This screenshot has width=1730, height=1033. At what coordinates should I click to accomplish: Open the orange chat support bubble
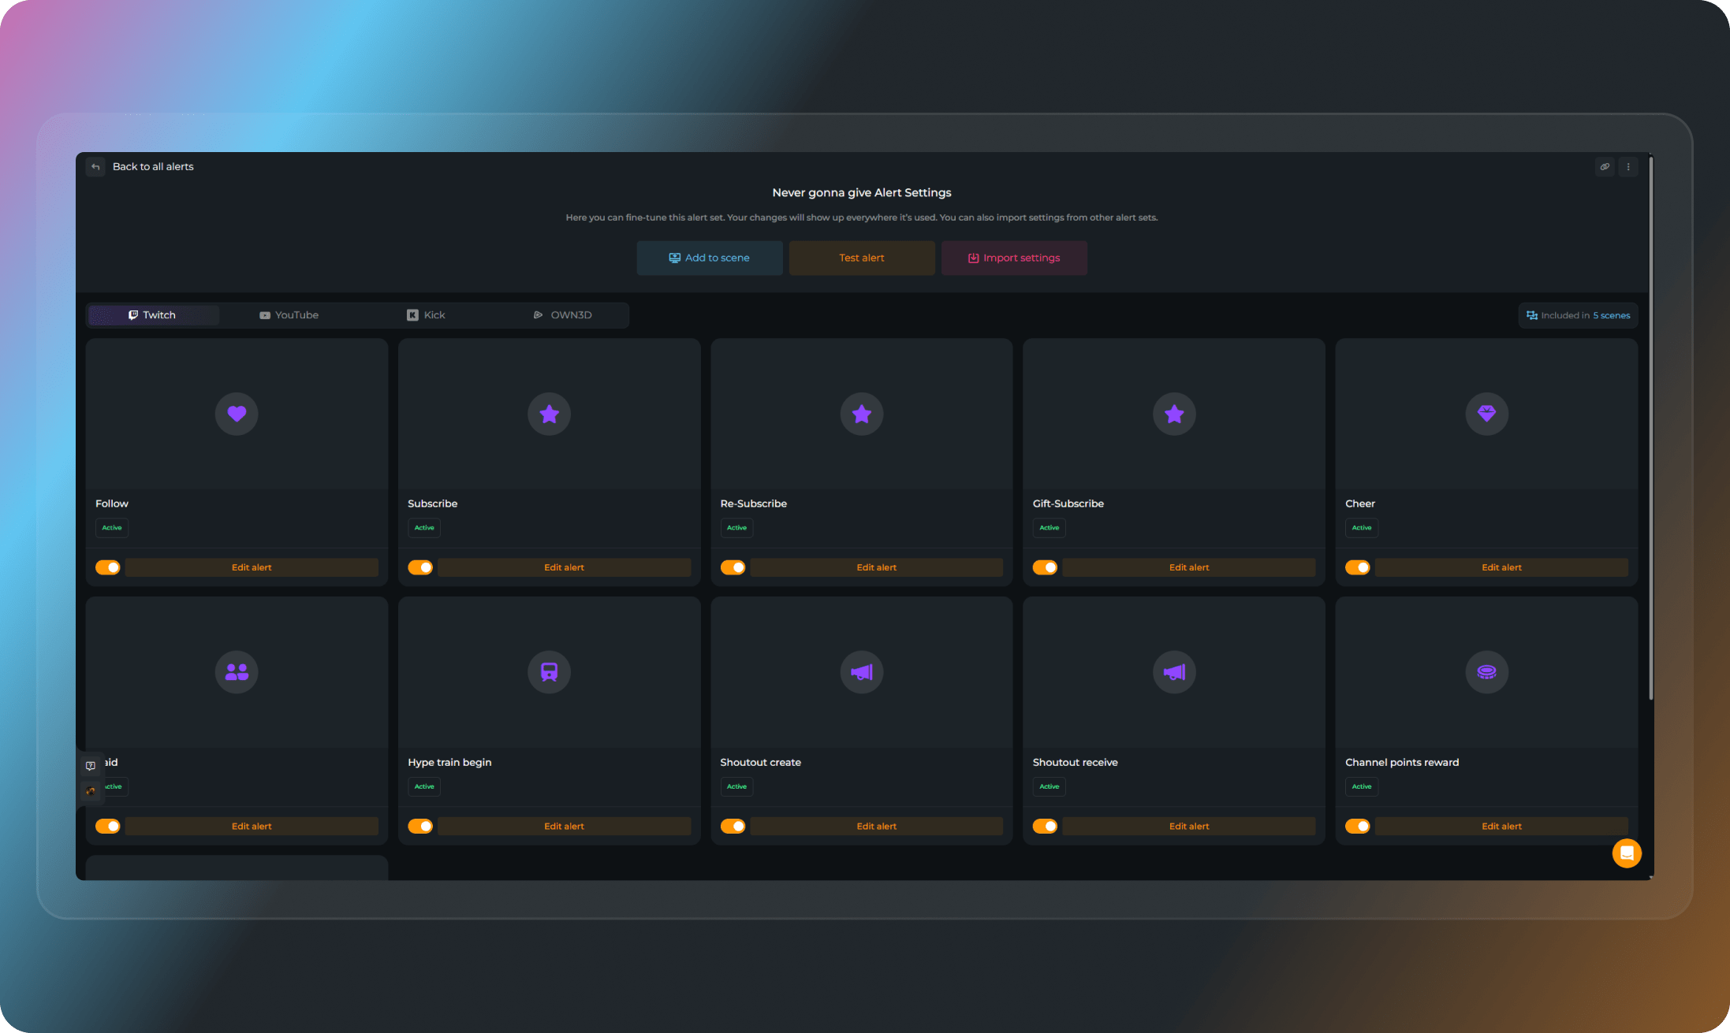tap(1626, 853)
